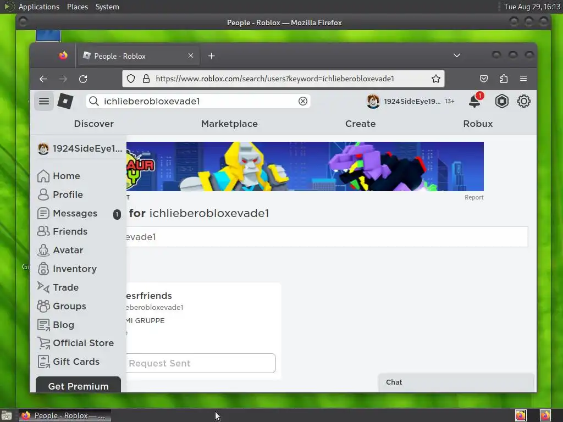Screen dimensions: 563x422
Task: Open Messages in the sidebar
Action: [68, 213]
